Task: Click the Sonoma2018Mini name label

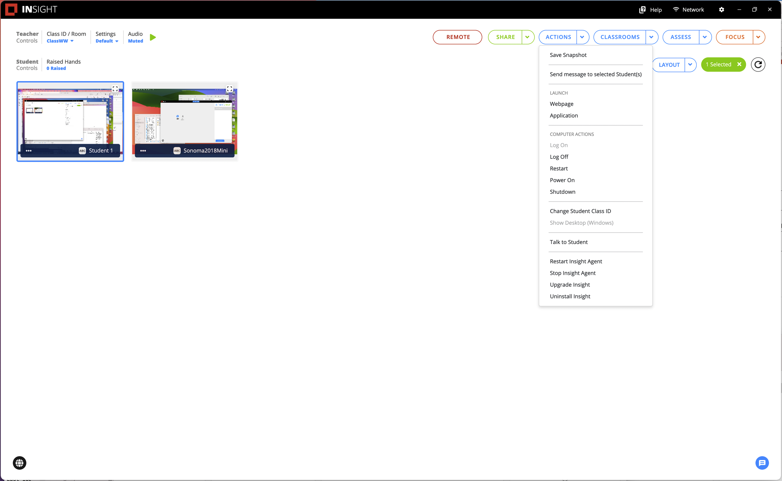Action: point(205,150)
